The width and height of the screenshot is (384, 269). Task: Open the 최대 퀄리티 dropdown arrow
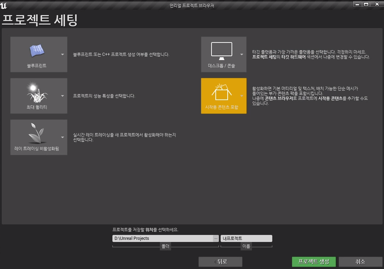tap(63, 96)
